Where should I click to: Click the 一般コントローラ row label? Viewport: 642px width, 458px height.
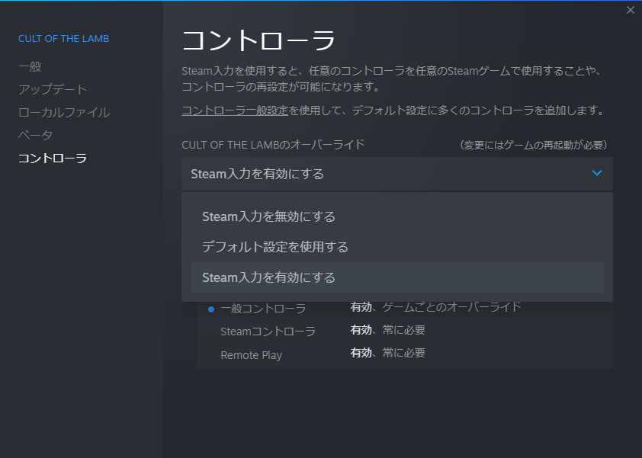pyautogui.click(x=263, y=308)
